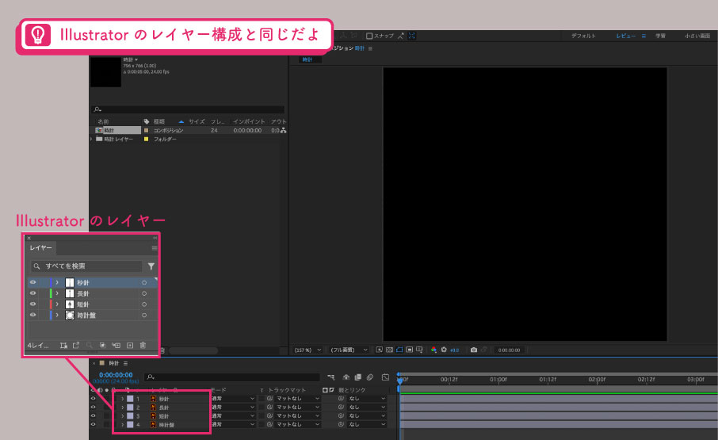The height and width of the screenshot is (440, 718).
Task: Toggle transparency grid icon in viewer footer
Action: (x=389, y=350)
